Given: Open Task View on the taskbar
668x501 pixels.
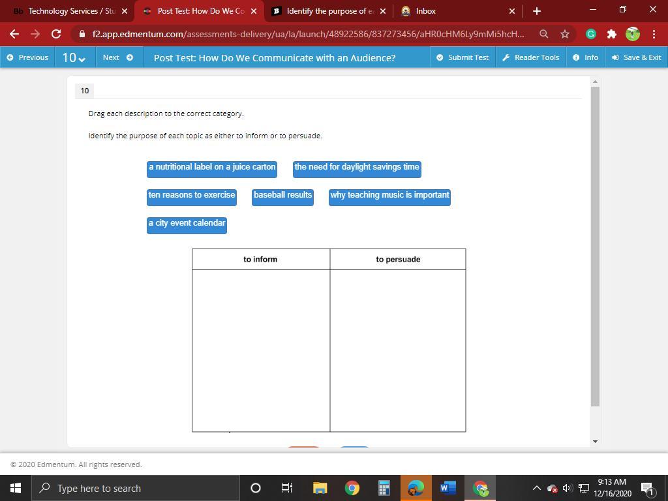Looking at the screenshot, I should tap(287, 488).
